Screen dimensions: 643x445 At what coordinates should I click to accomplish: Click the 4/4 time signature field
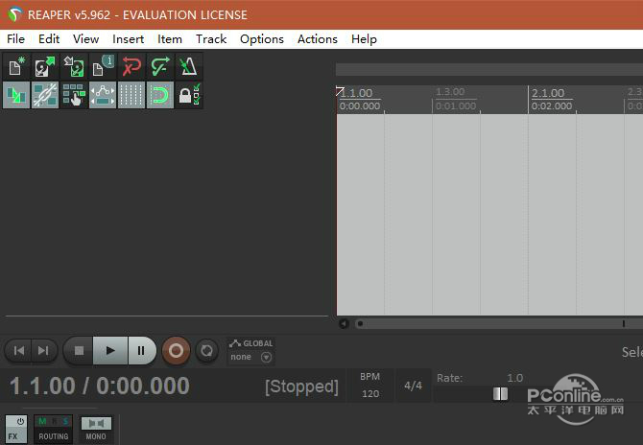(413, 386)
